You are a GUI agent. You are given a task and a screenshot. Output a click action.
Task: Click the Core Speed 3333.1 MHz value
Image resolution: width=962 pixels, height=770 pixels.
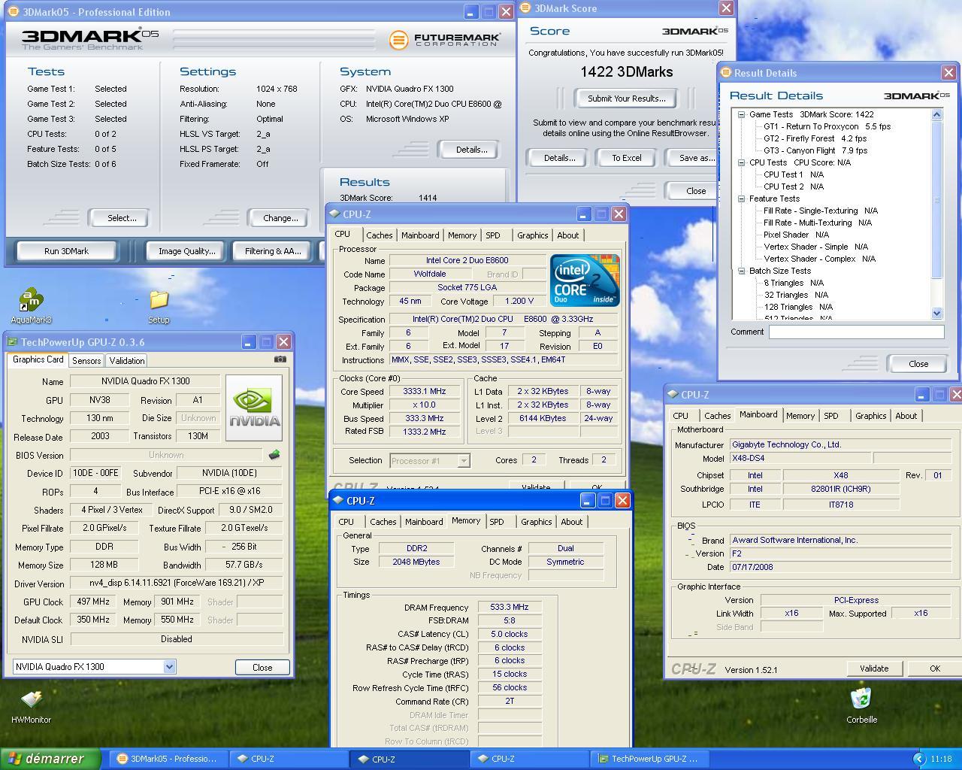tap(425, 391)
